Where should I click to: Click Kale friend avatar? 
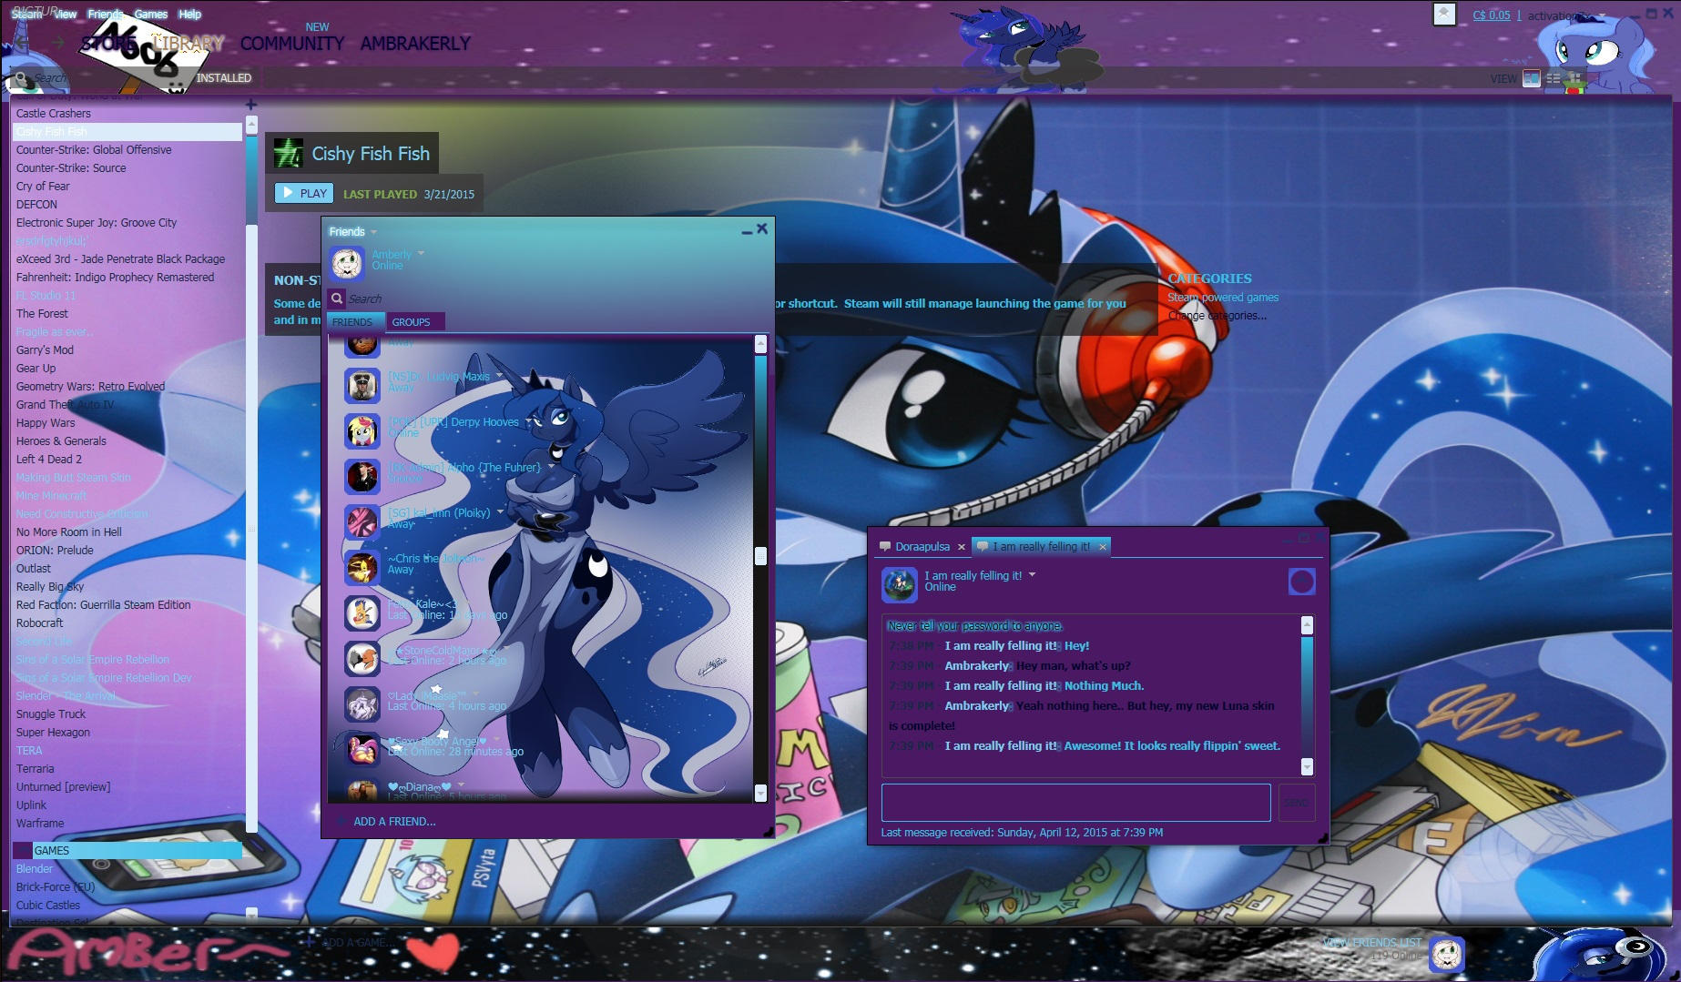[362, 612]
